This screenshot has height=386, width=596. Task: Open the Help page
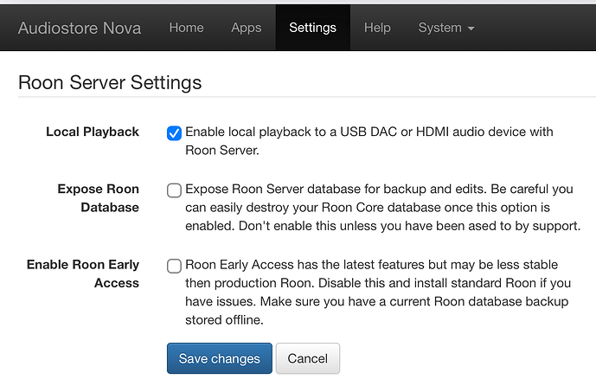tap(377, 28)
